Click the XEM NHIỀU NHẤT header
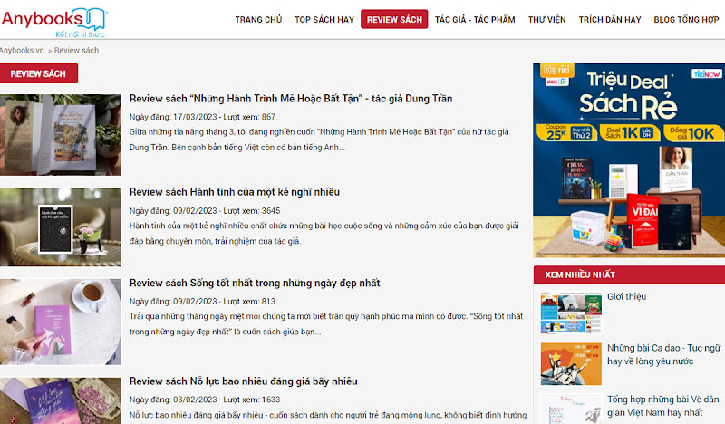 (629, 275)
